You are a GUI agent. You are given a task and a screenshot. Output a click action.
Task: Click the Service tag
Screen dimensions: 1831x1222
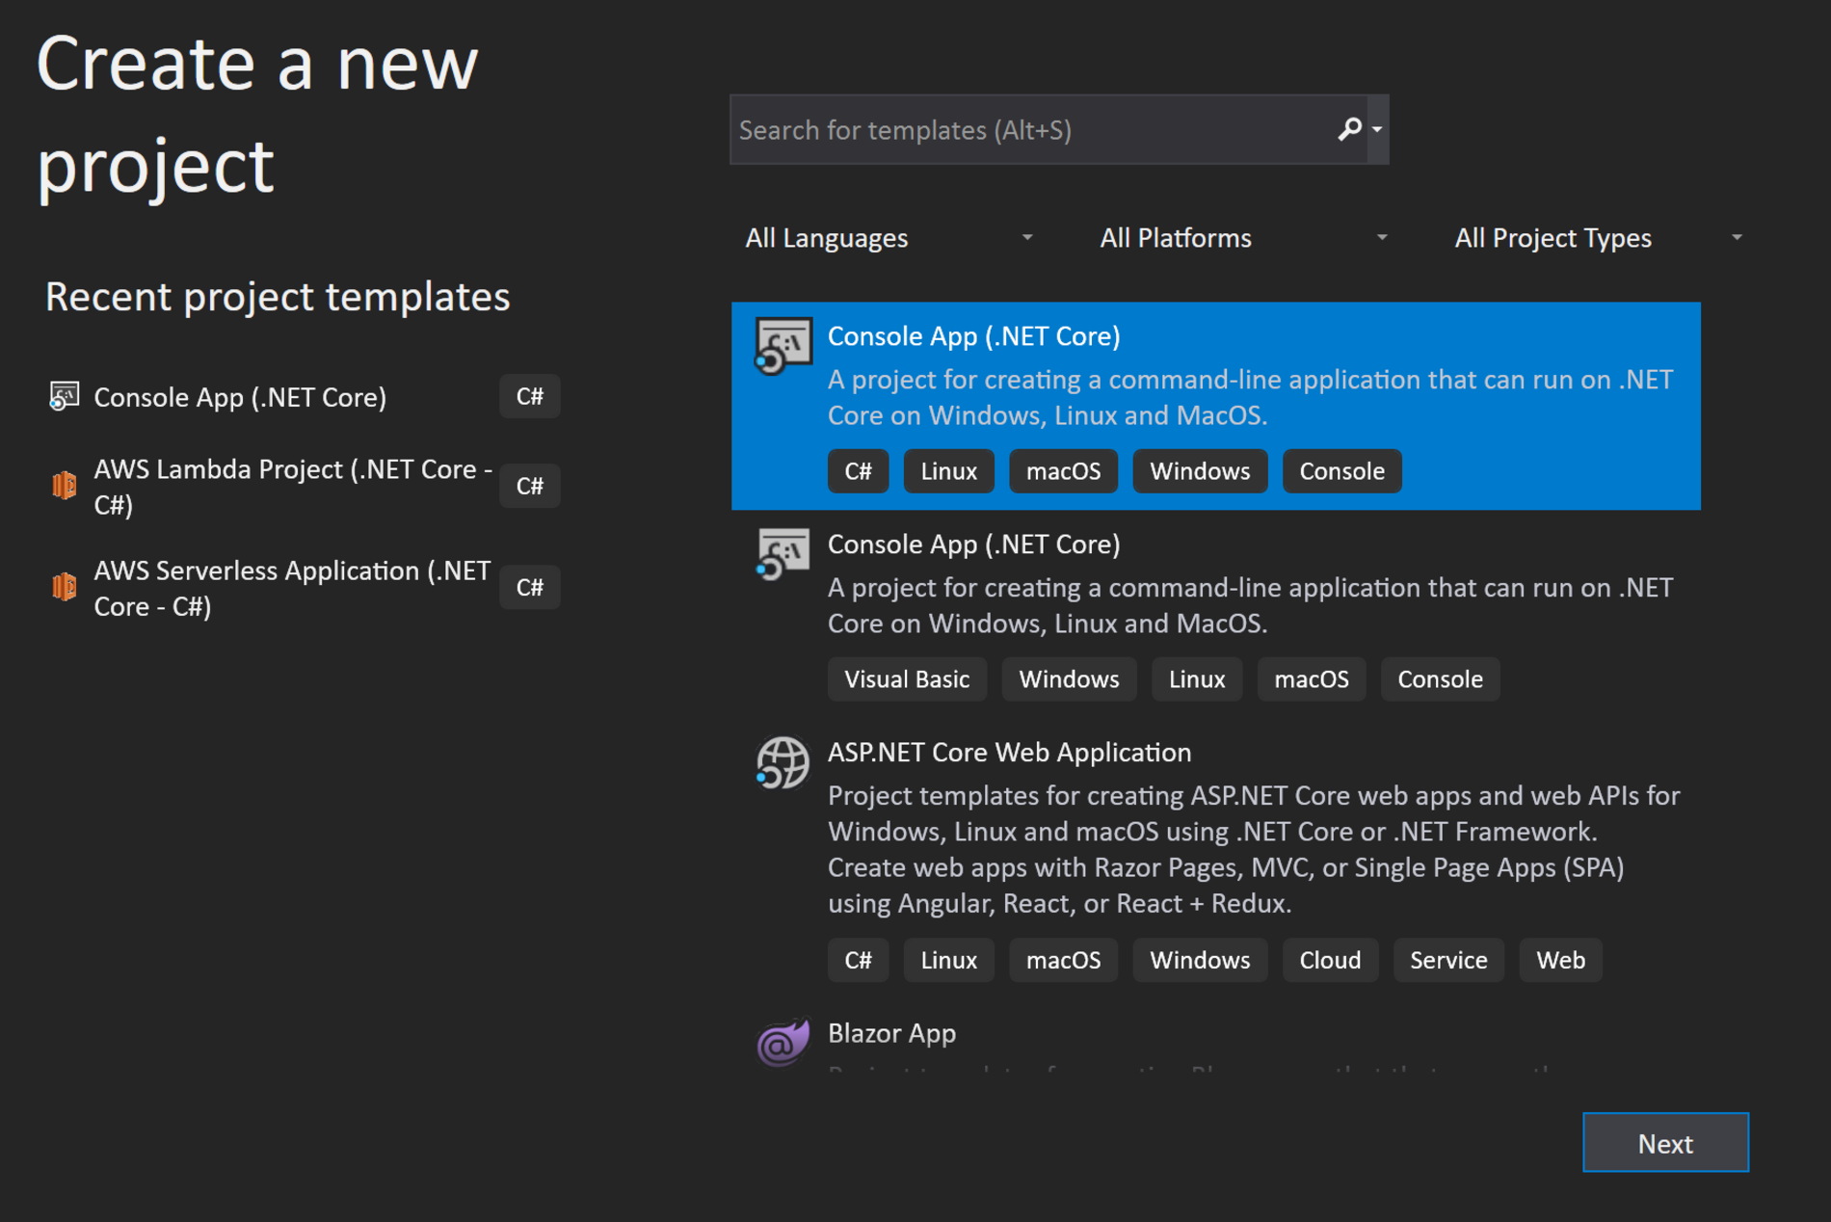pyautogui.click(x=1448, y=960)
